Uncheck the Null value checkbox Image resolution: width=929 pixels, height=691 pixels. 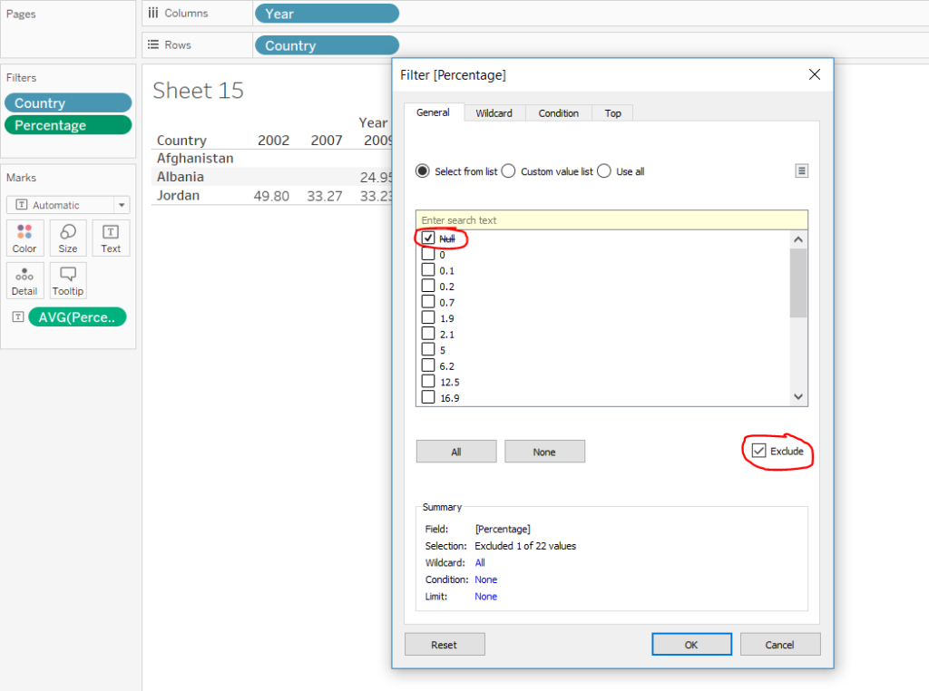coord(428,238)
